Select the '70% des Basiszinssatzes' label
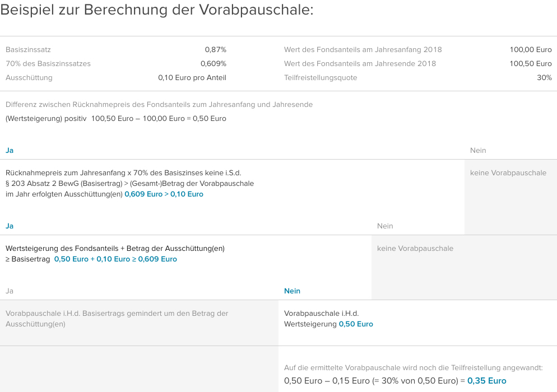This screenshot has height=392, width=557. pyautogui.click(x=48, y=64)
